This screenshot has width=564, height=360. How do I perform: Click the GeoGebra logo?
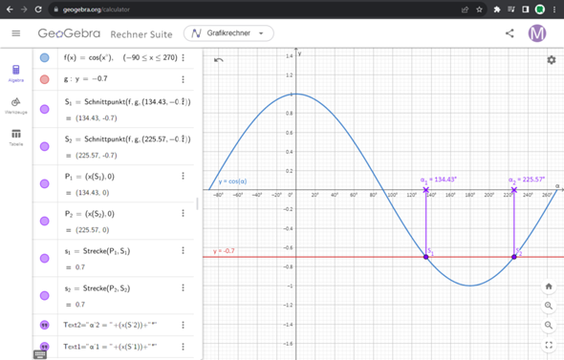tap(69, 33)
